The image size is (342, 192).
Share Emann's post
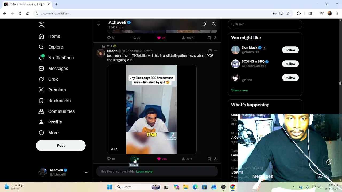point(215,159)
